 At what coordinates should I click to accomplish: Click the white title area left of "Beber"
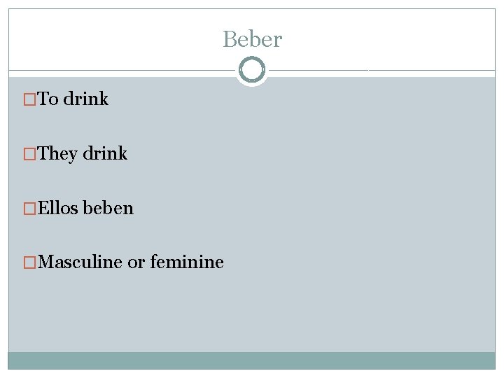click(112, 39)
